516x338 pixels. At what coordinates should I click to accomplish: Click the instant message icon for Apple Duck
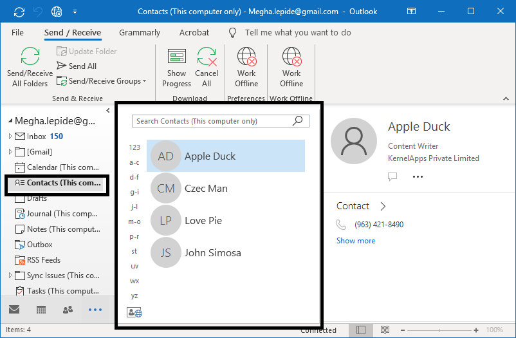[392, 176]
